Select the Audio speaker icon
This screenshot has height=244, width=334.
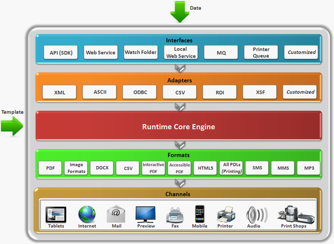click(256, 215)
